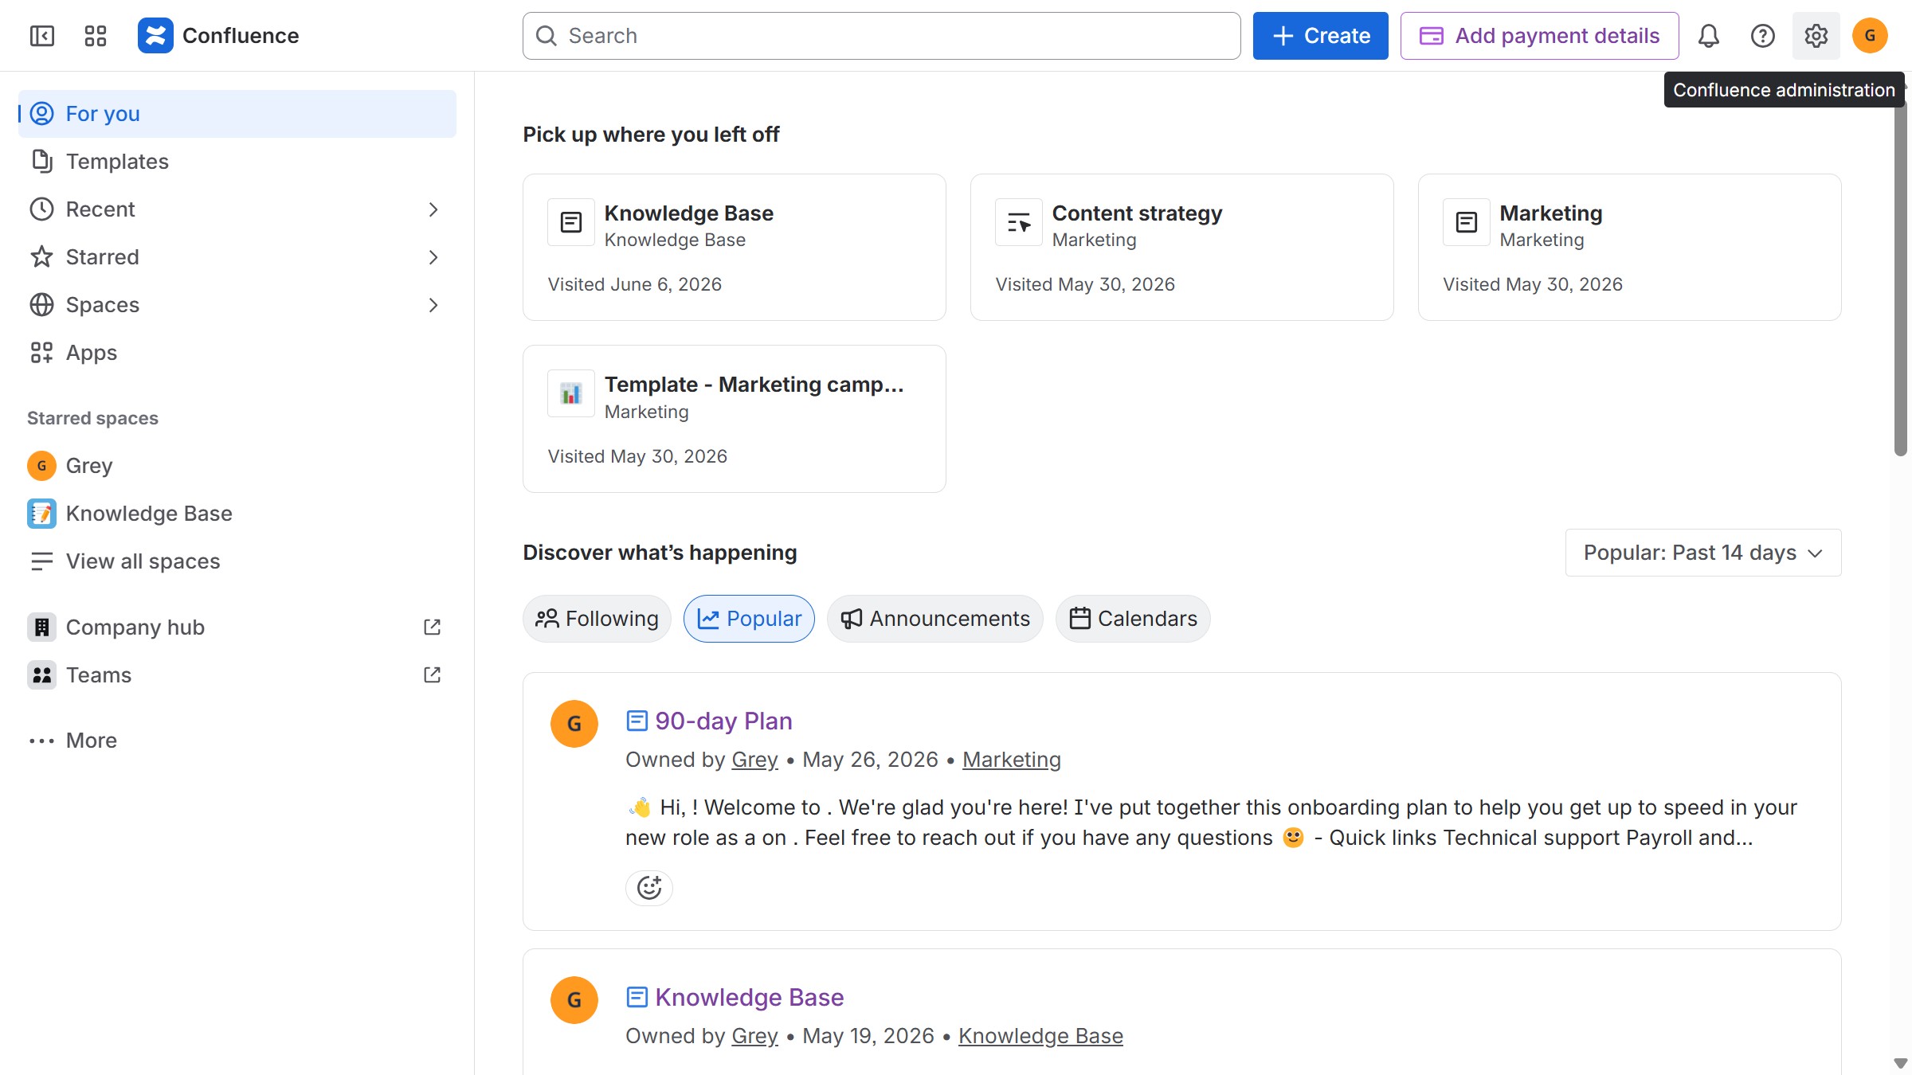The height and width of the screenshot is (1075, 1912).
Task: Open Recent in the sidebar
Action: (x=237, y=209)
